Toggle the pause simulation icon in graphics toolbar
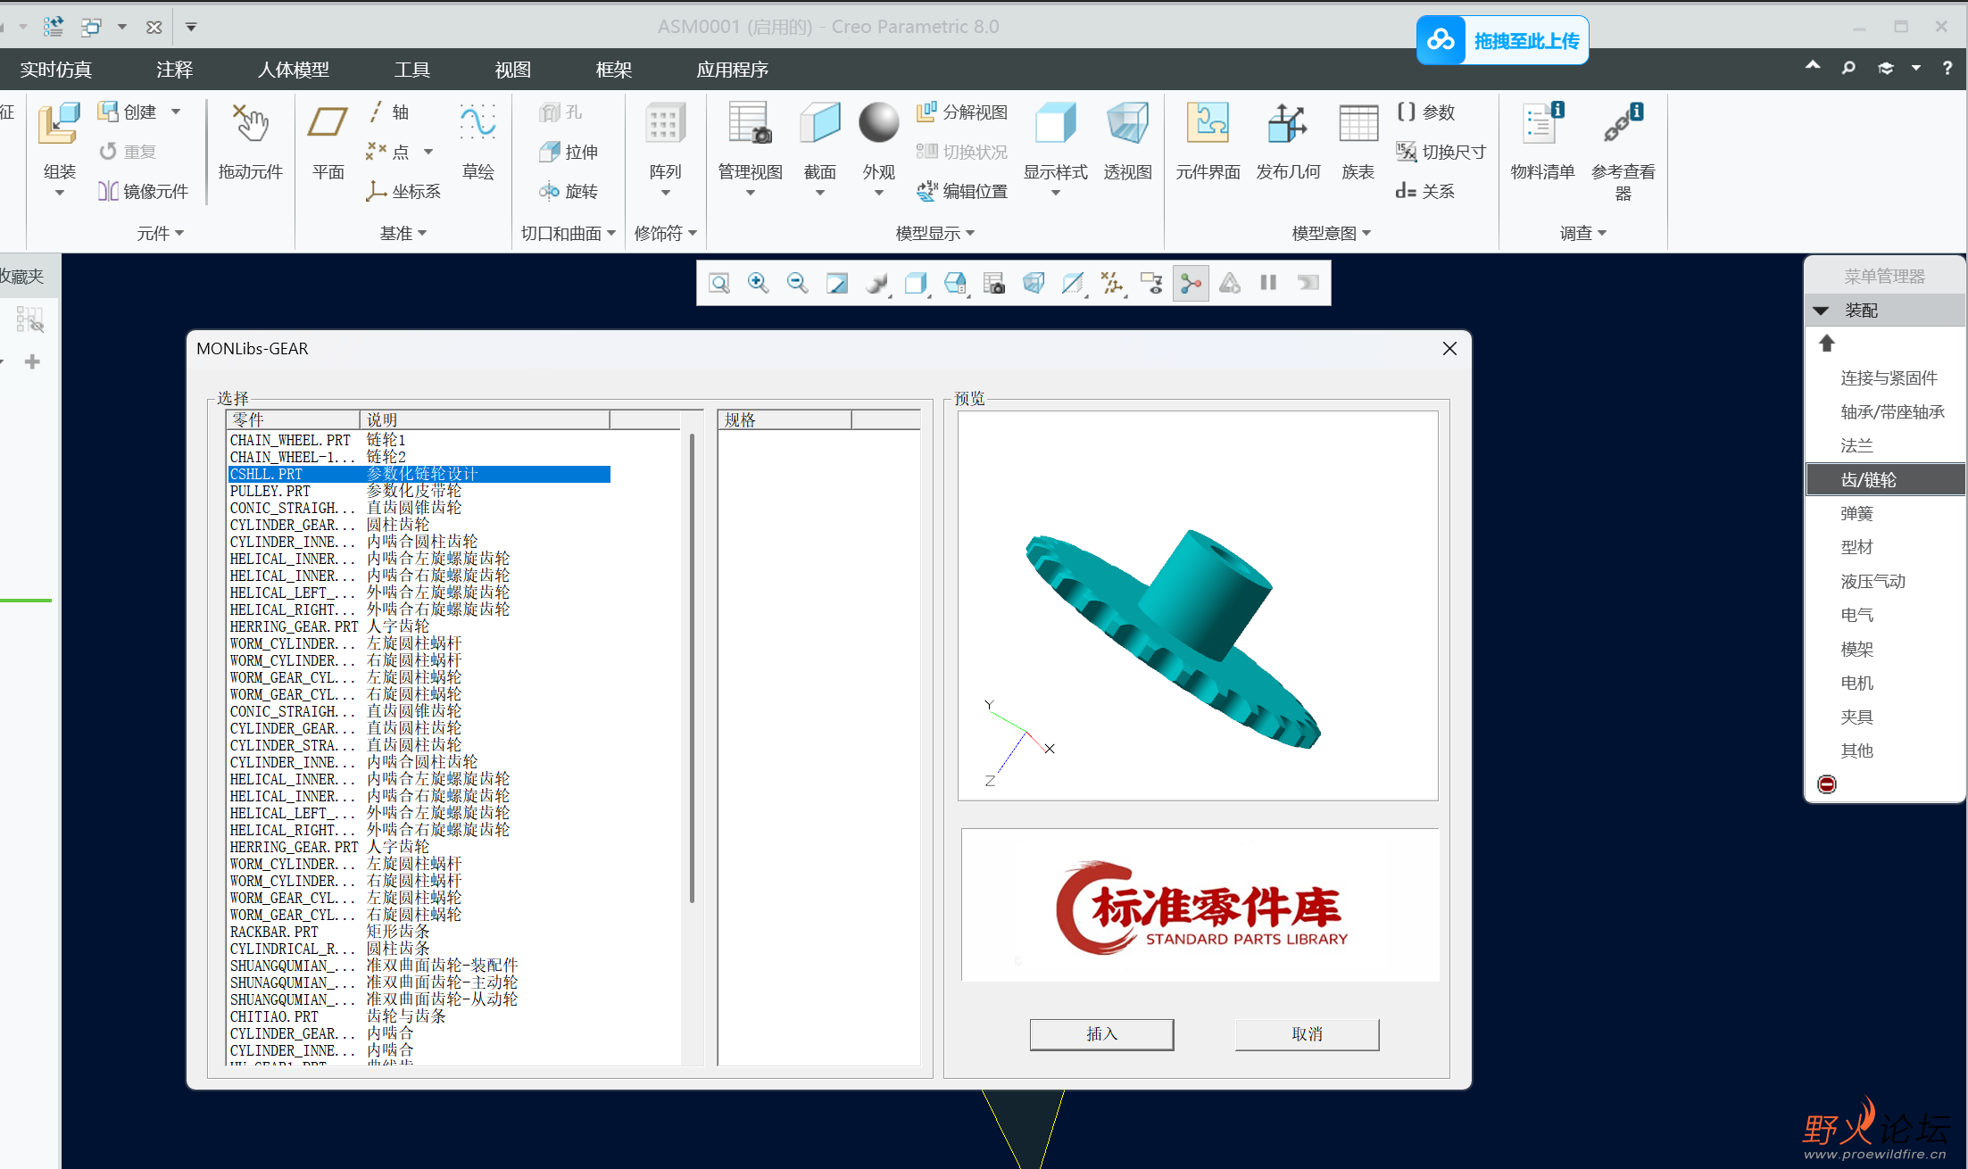This screenshot has width=1968, height=1169. click(x=1268, y=284)
